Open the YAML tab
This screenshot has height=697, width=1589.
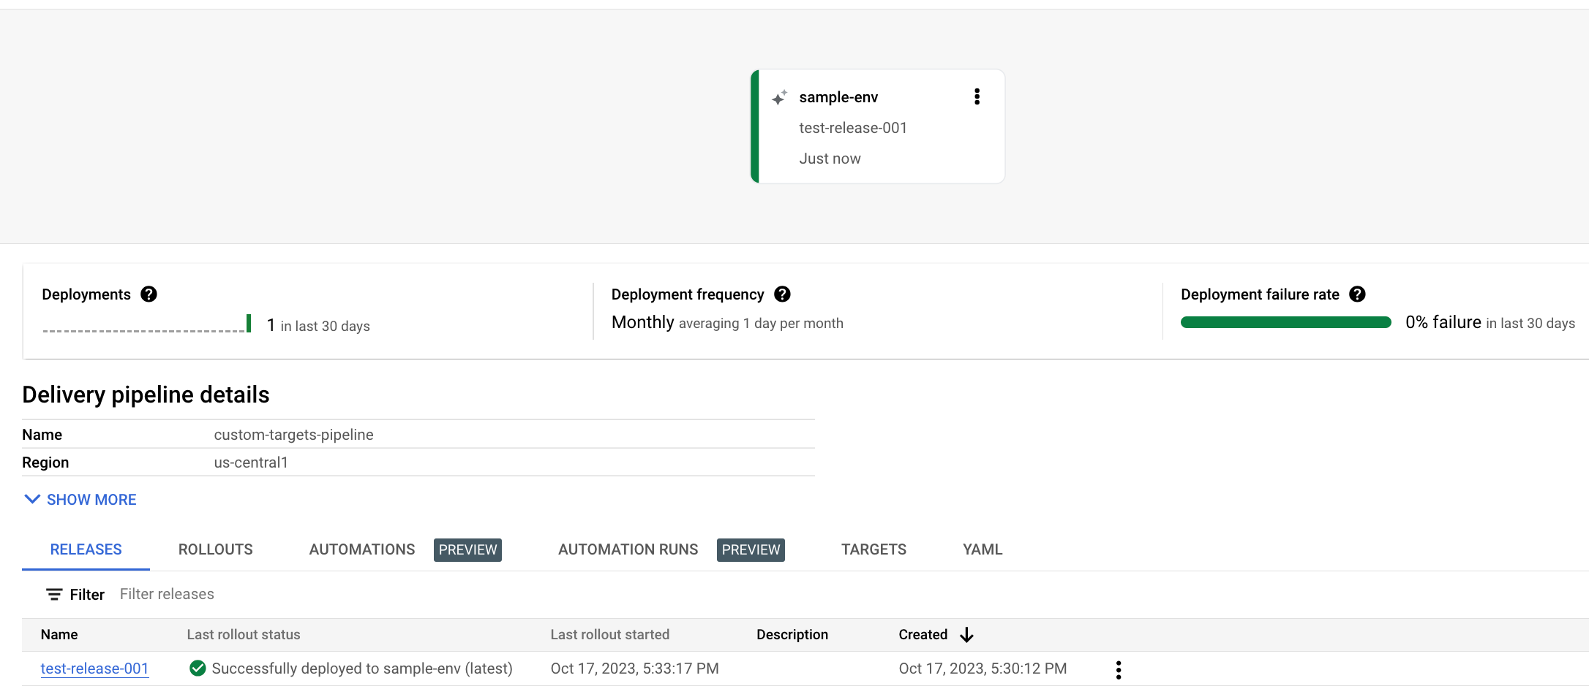[x=982, y=549]
